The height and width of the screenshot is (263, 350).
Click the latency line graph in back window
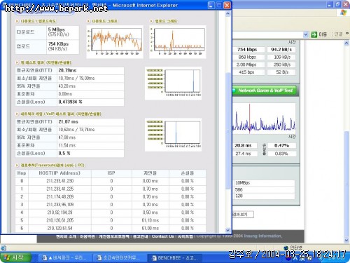click(x=264, y=119)
